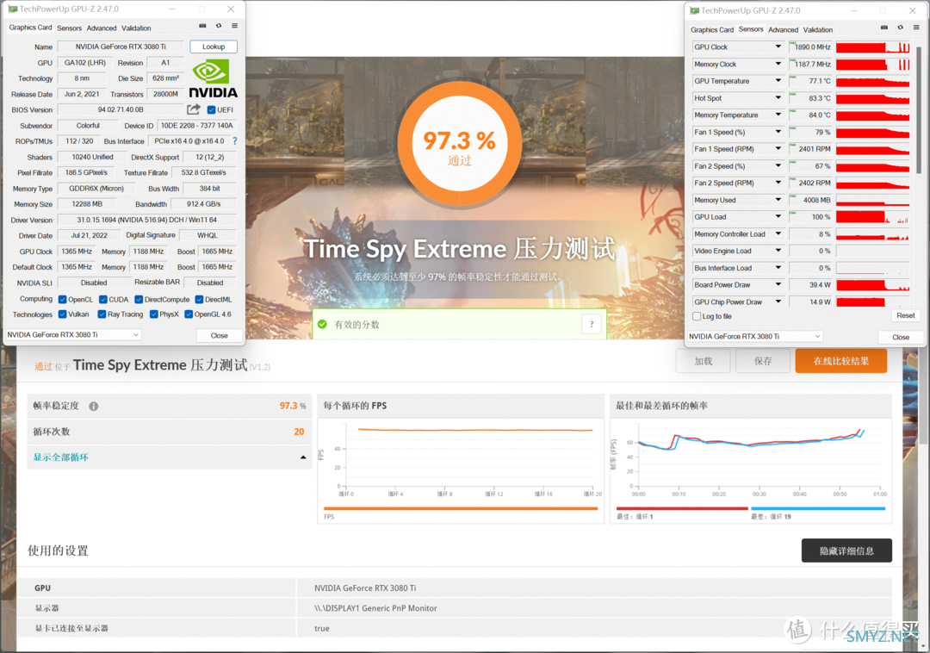Toggle the UEFI checkbox
The image size is (930, 653).
point(212,110)
